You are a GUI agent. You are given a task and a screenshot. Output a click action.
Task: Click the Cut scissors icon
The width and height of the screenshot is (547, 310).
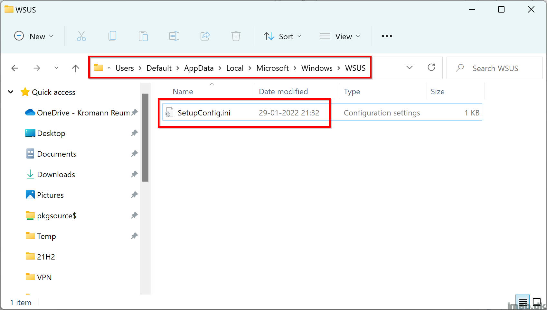click(x=81, y=36)
